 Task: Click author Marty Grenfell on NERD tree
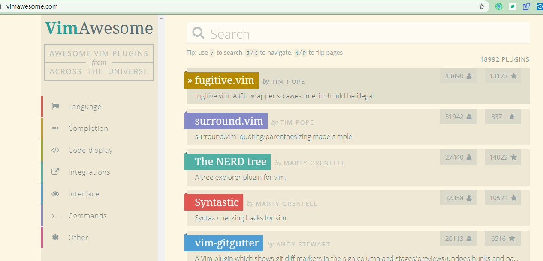click(314, 163)
